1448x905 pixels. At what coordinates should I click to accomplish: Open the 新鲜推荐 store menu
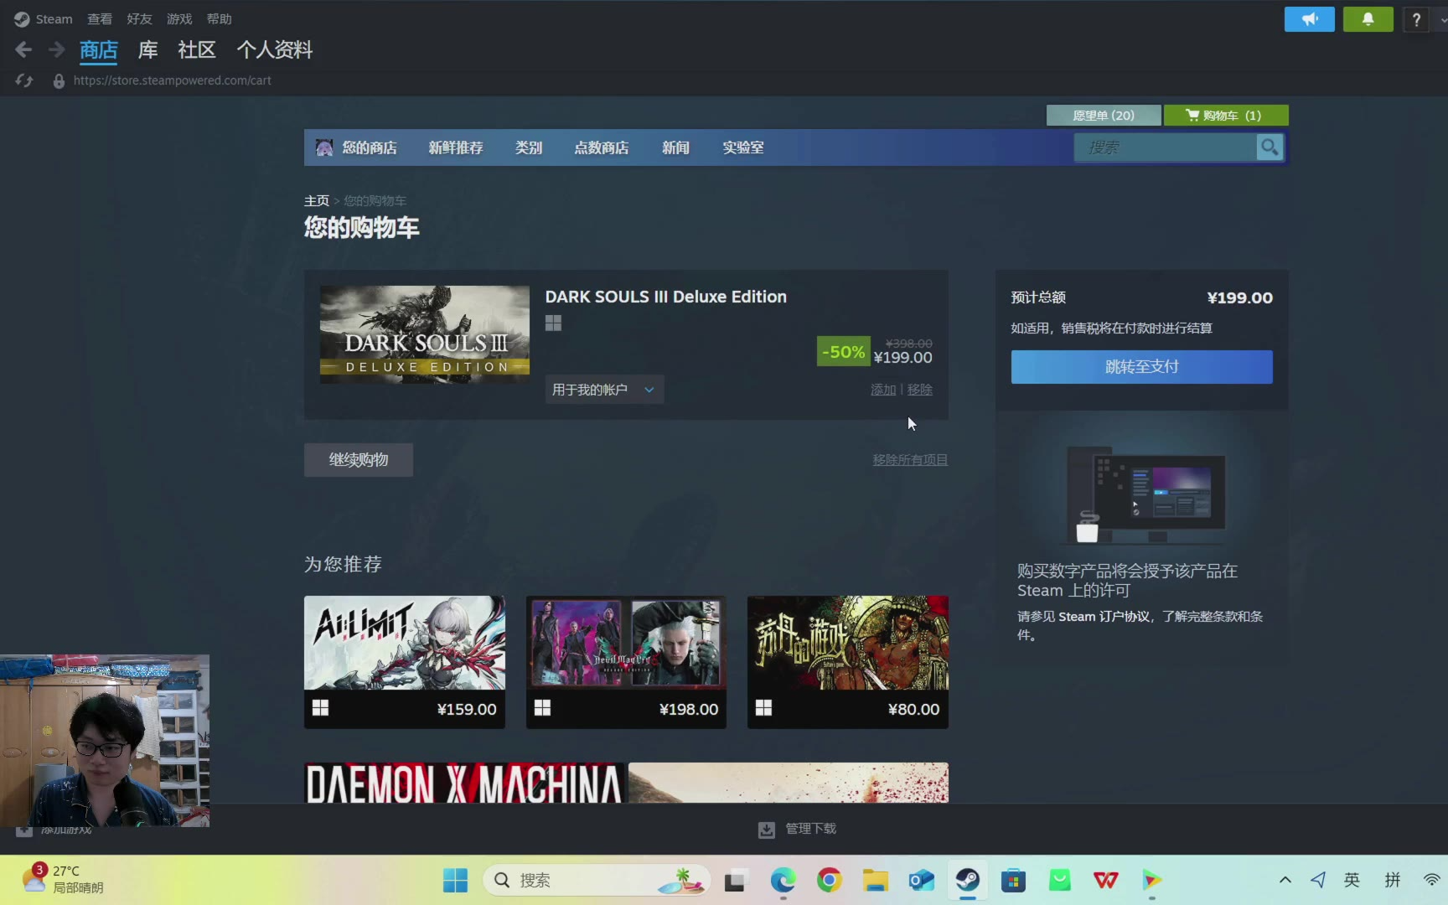tap(456, 147)
